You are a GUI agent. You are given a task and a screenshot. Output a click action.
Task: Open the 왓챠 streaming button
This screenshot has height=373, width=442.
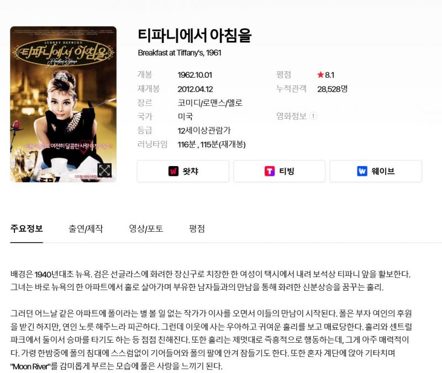click(183, 171)
